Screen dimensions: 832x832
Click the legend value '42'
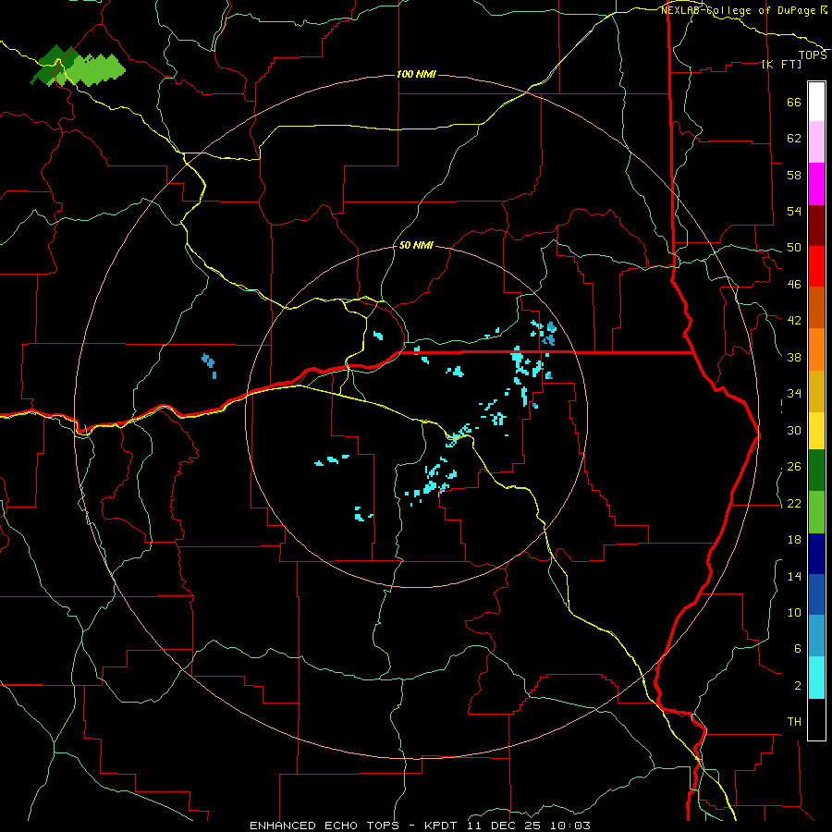click(x=794, y=321)
